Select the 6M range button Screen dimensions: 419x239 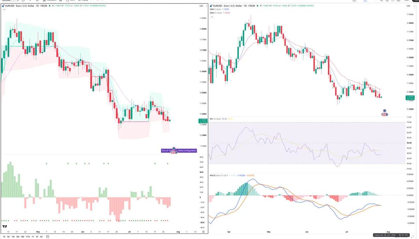pyautogui.click(x=22, y=237)
